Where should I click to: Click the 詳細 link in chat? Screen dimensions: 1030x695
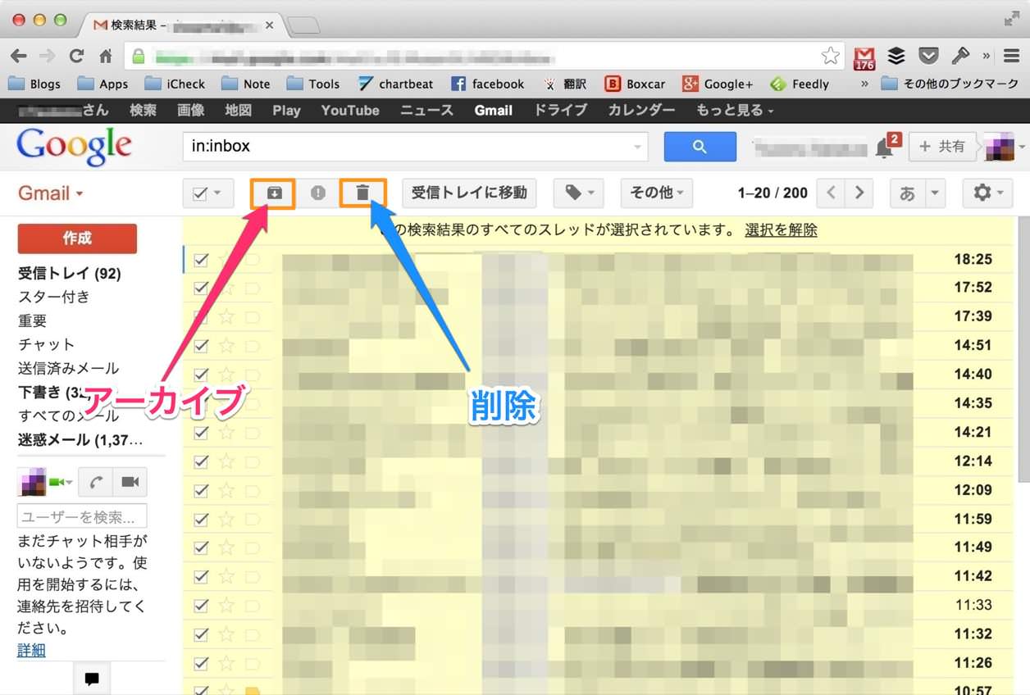click(x=31, y=651)
